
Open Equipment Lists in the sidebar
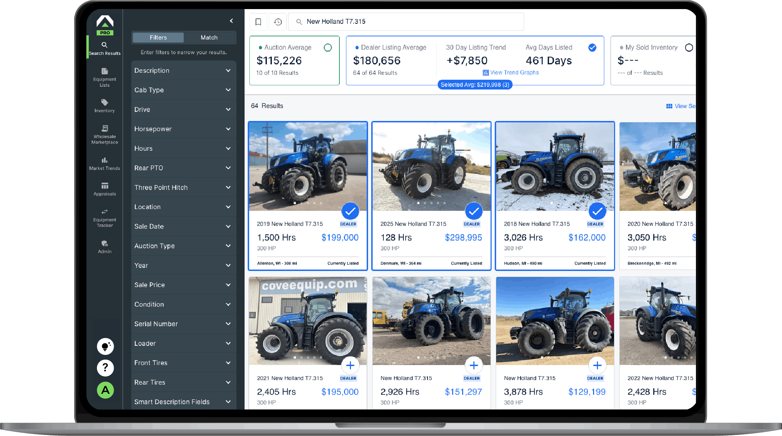104,77
